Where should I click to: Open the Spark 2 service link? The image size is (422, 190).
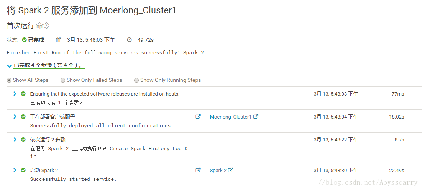(x=218, y=171)
